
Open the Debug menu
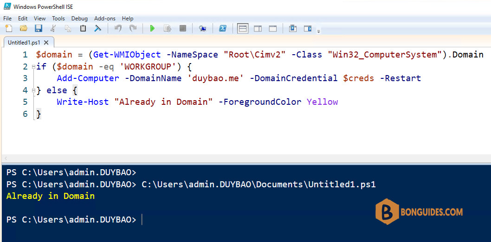(79, 19)
